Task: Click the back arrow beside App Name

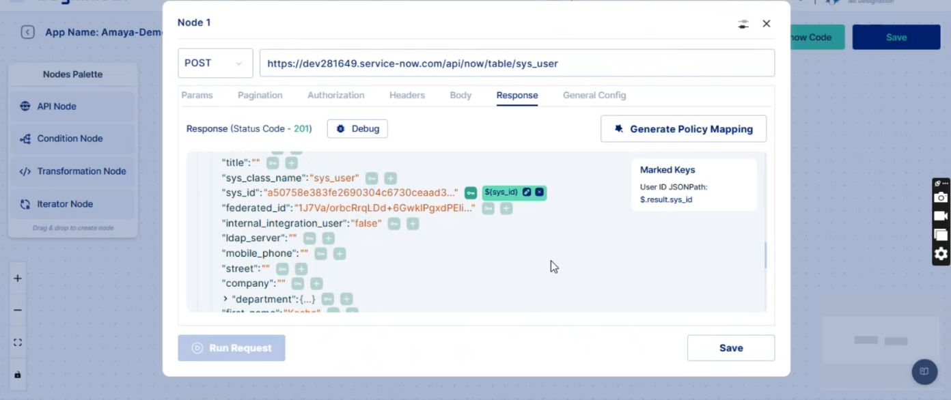Action: coord(27,32)
